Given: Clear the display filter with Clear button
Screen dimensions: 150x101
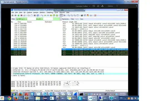Looking at the screenshot, I should pos(72,19).
